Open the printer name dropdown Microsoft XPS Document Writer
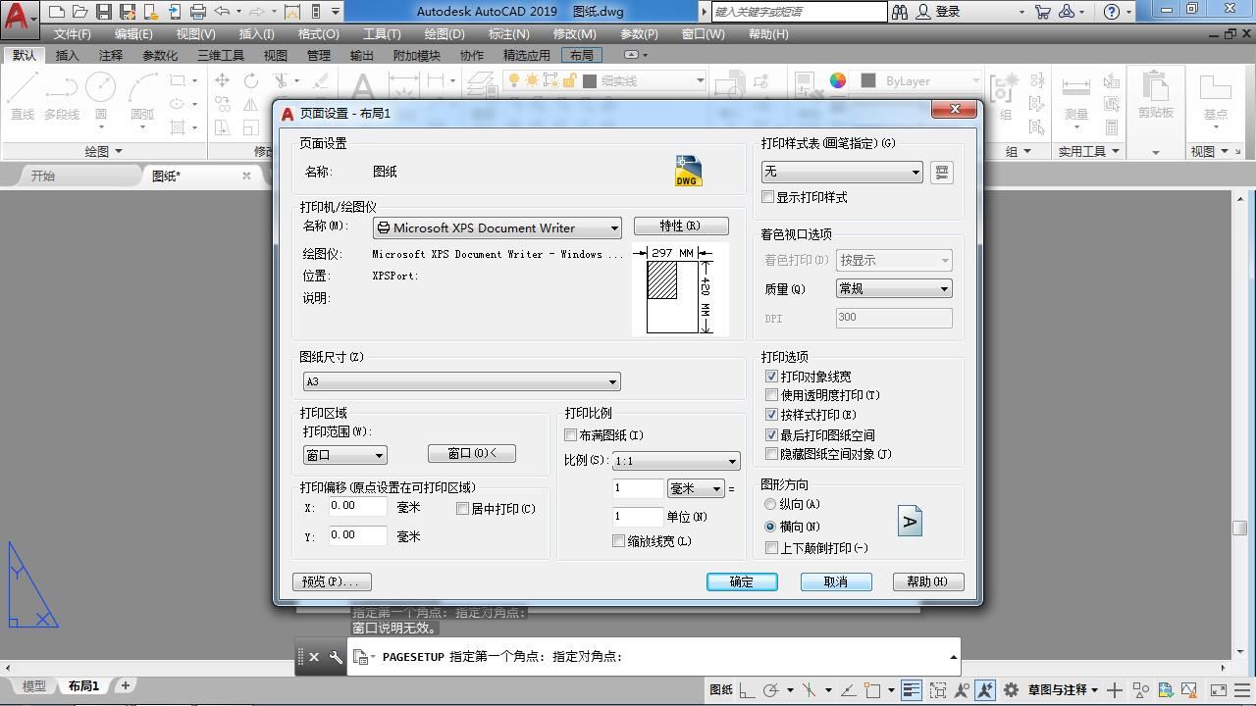The width and height of the screenshot is (1256, 706). tap(497, 227)
